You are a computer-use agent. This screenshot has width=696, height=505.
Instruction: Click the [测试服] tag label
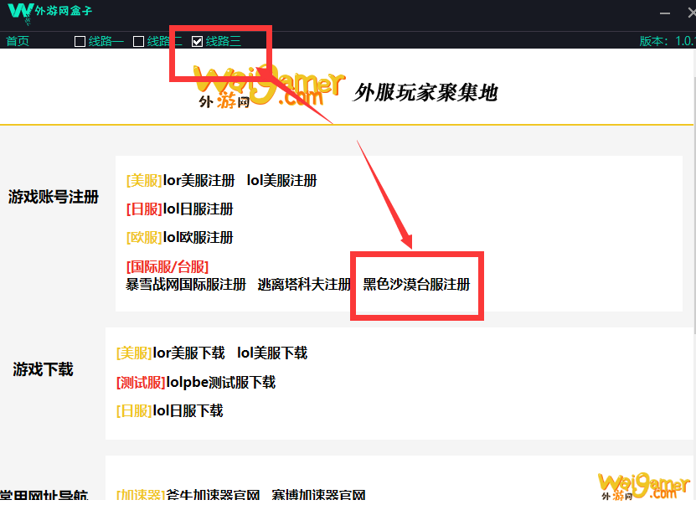pos(141,382)
